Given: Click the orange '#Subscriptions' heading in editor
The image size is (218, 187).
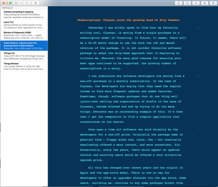Looking at the screenshot, I should 128,20.
